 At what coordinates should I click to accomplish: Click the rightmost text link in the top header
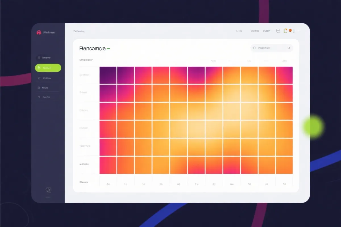pyautogui.click(x=267, y=31)
